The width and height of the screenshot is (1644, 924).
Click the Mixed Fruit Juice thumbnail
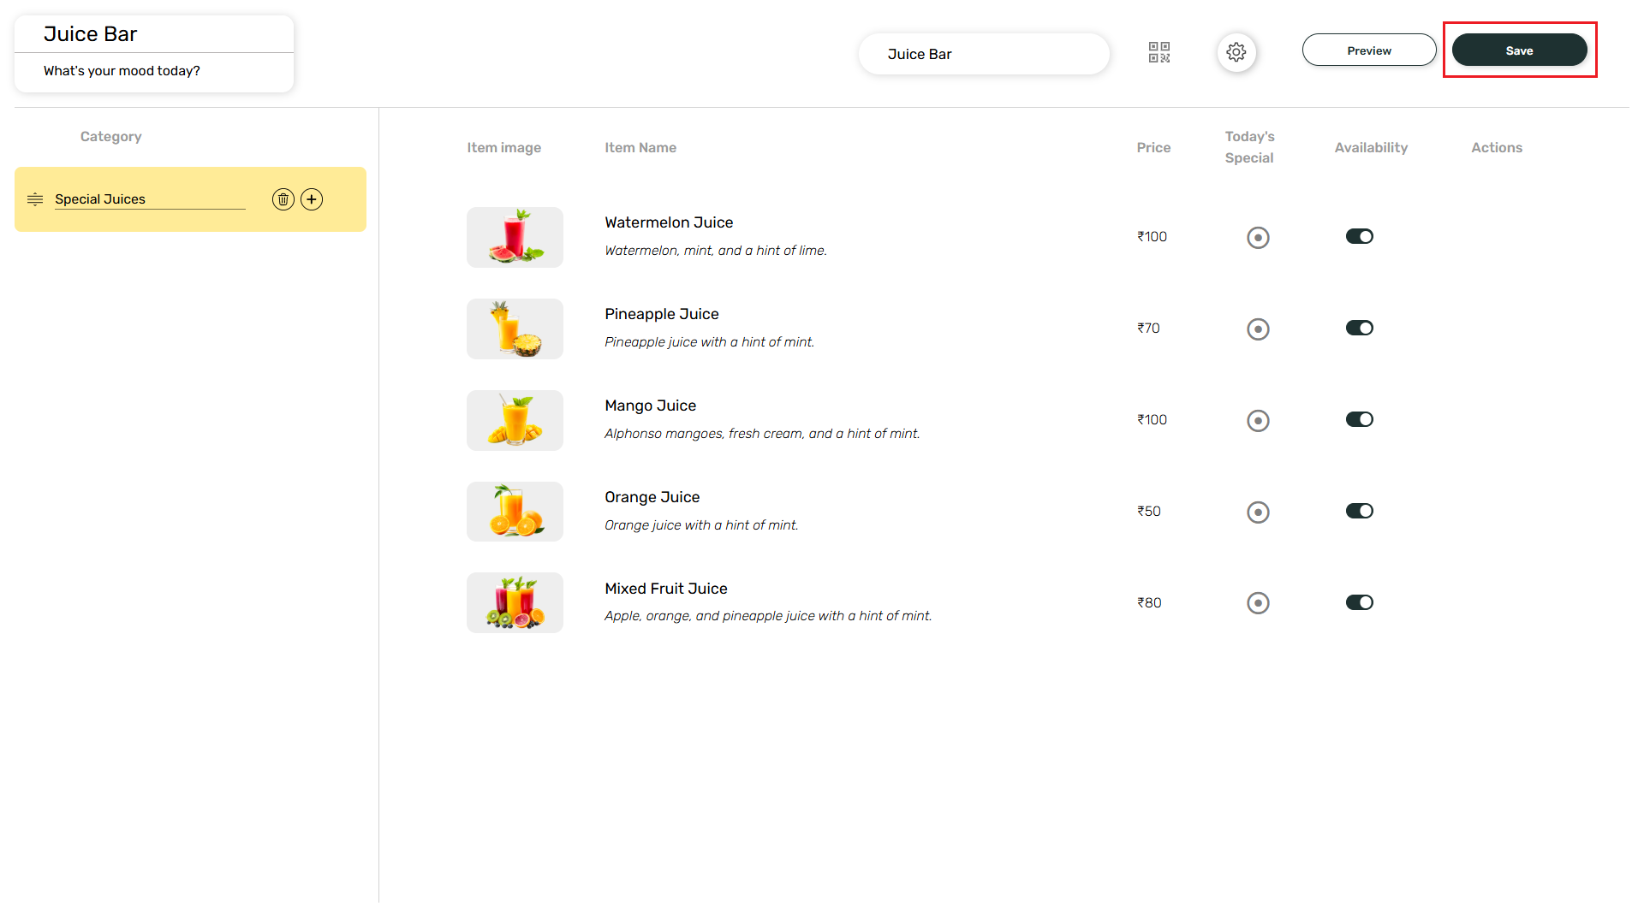pyautogui.click(x=515, y=603)
